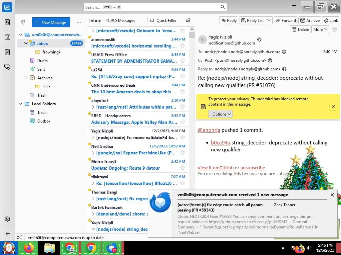Expand the xinyufort rust-lang thread
This screenshot has width=341, height=255.
93,107
